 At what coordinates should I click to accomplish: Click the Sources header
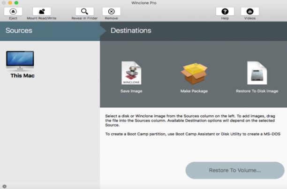pyautogui.click(x=19, y=30)
